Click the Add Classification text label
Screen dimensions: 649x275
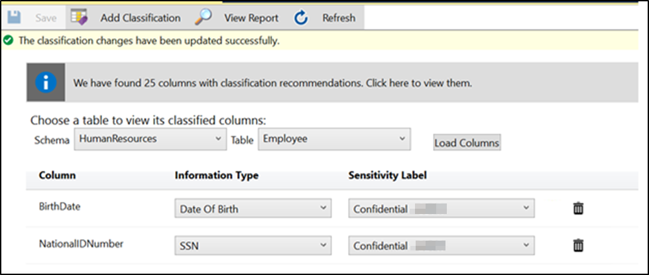pyautogui.click(x=140, y=18)
